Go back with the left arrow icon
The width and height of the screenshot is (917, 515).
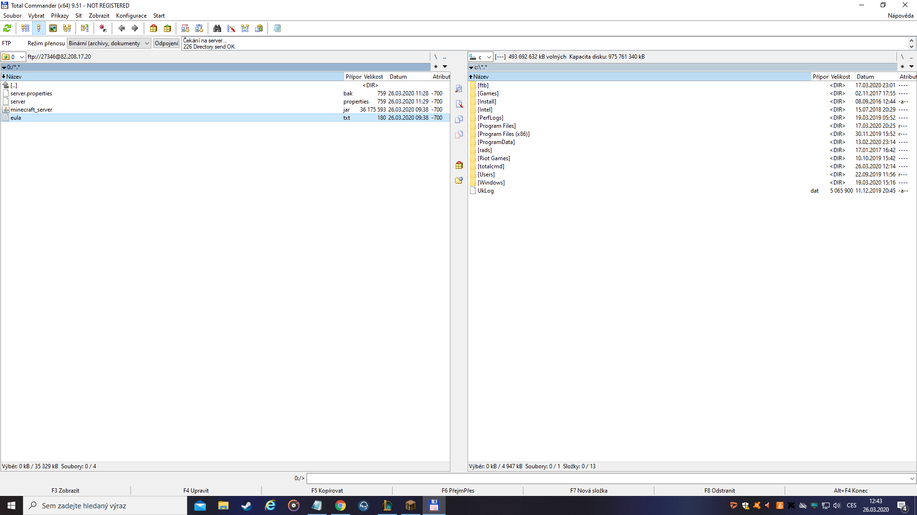[121, 28]
